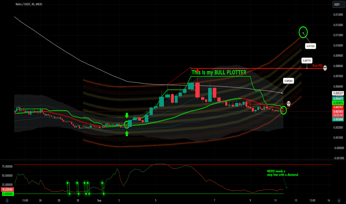Image resolution: width=346 pixels, height=204 pixels.
Task: Click the red 75 overbought line in oscillator
Action: pos(173,165)
